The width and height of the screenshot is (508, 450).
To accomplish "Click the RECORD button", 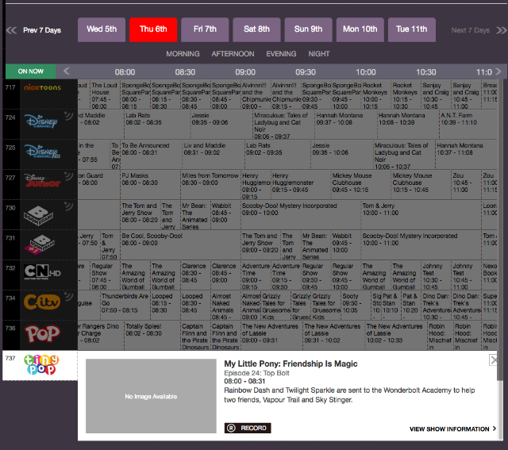I will click(248, 428).
